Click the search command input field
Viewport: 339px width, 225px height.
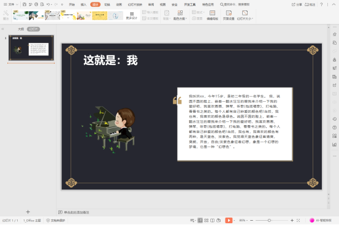point(237,4)
